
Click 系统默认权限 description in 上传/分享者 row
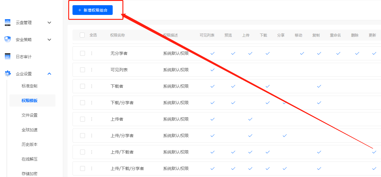[x=176, y=136]
